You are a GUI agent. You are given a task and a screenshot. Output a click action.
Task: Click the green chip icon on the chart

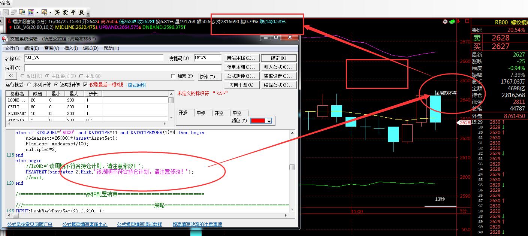[x=452, y=22]
